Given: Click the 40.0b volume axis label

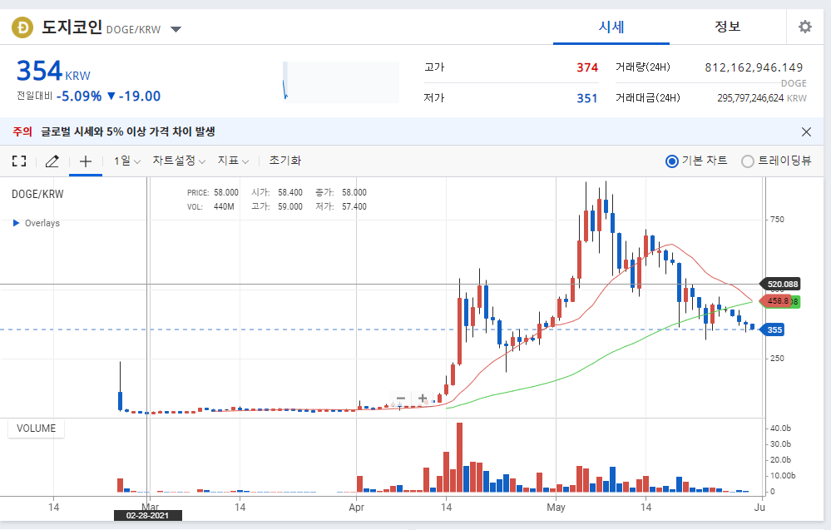Looking at the screenshot, I should (x=780, y=428).
